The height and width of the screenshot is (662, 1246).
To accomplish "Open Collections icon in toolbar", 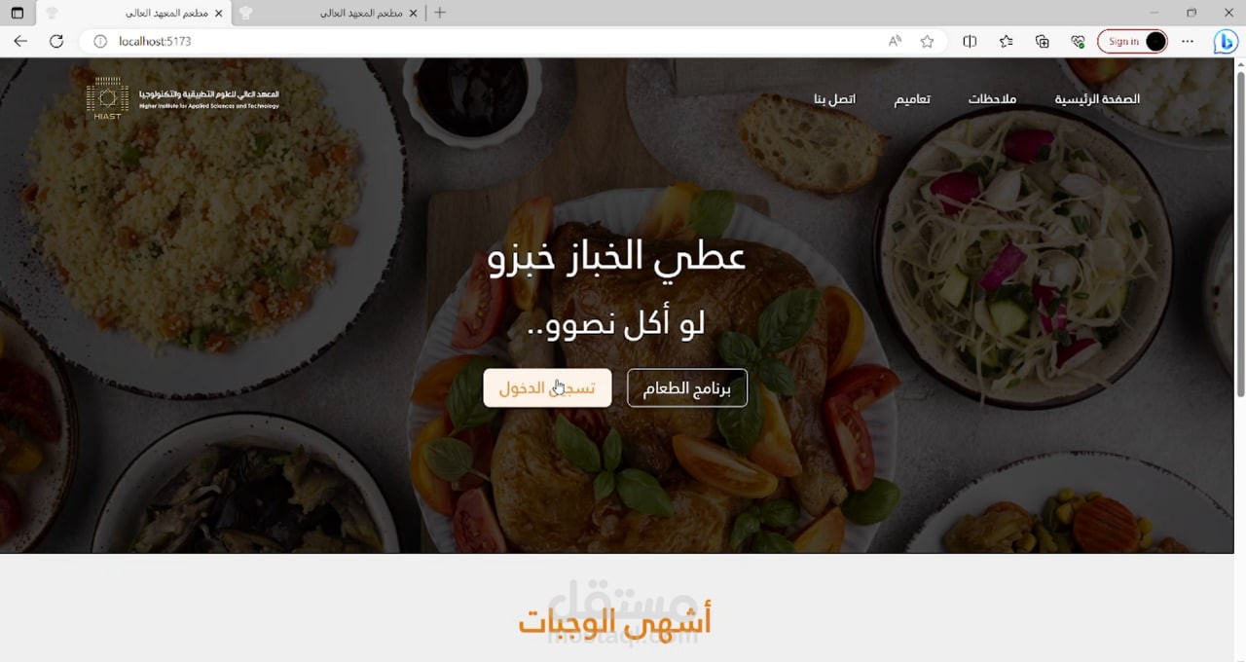I will point(1042,41).
